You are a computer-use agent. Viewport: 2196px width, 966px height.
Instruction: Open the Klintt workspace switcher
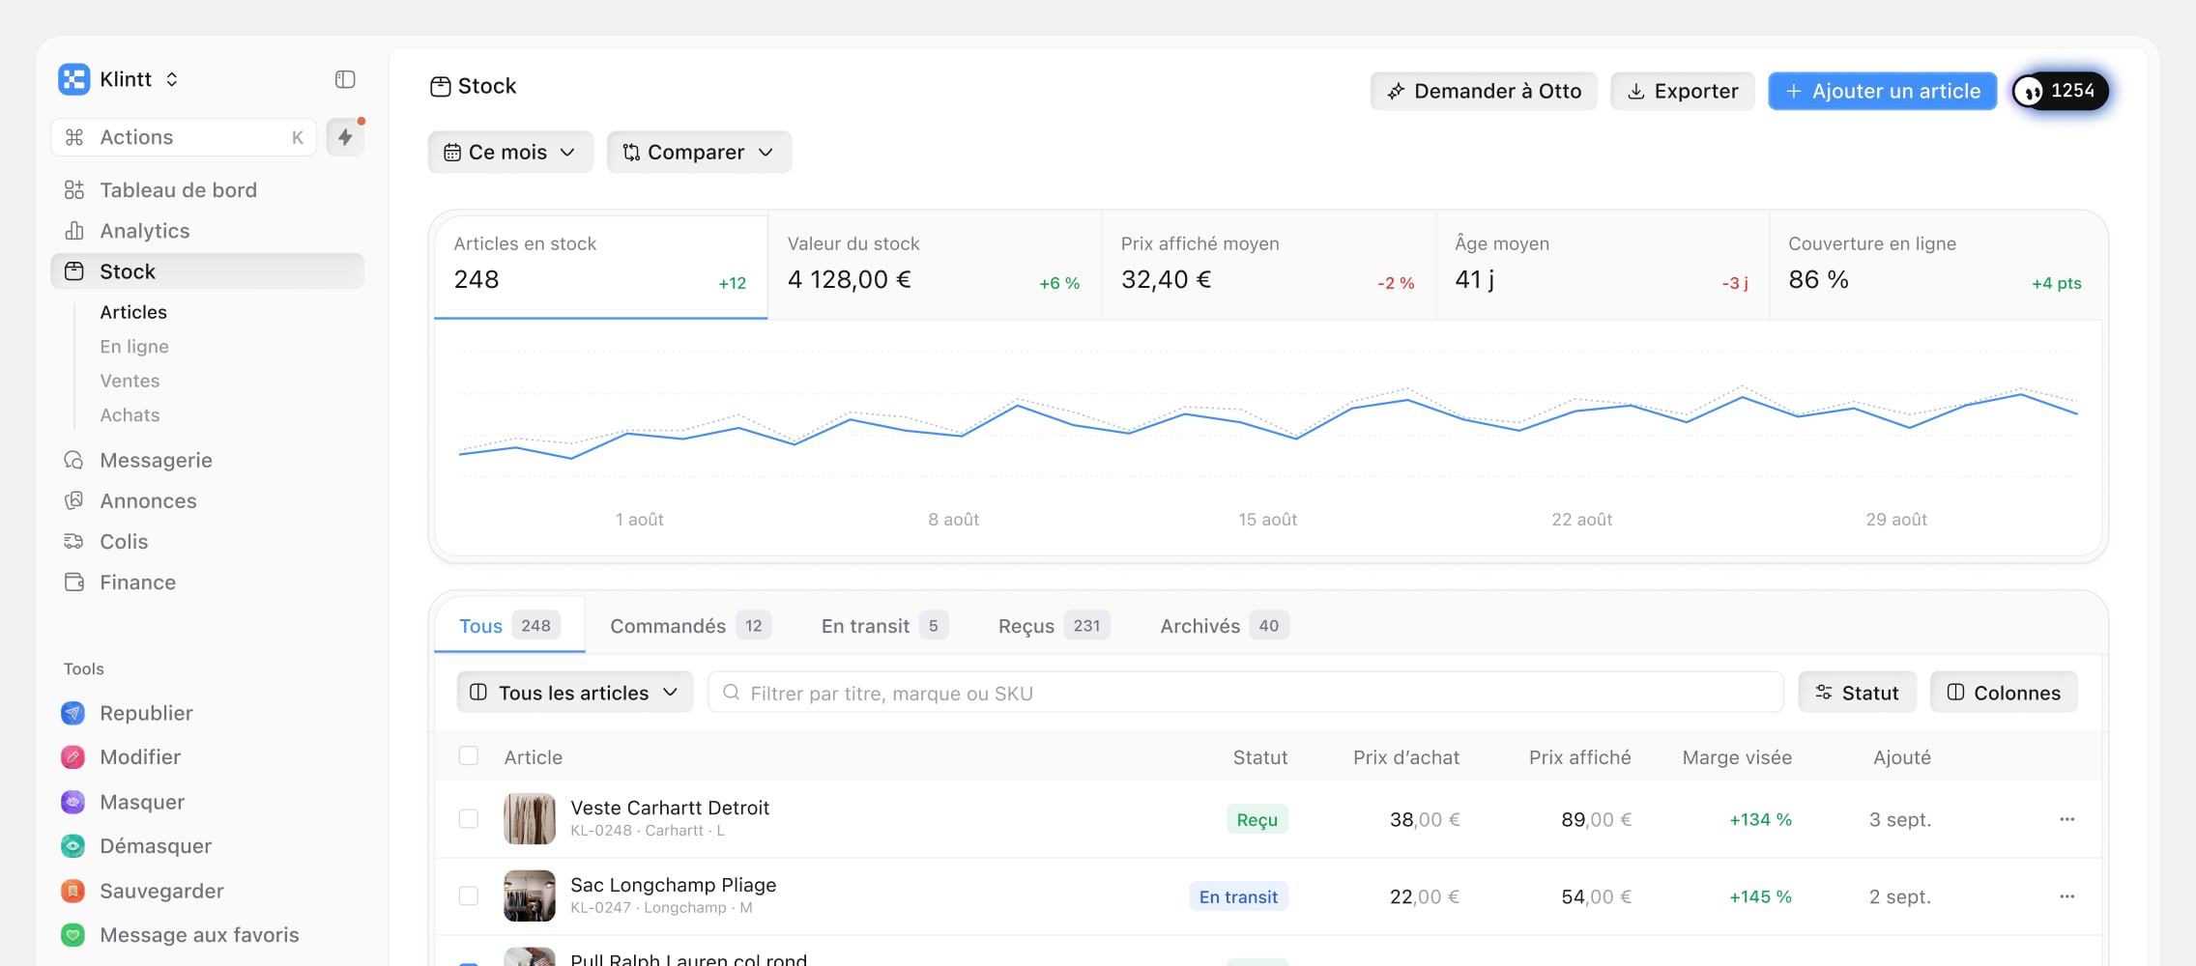coord(139,79)
